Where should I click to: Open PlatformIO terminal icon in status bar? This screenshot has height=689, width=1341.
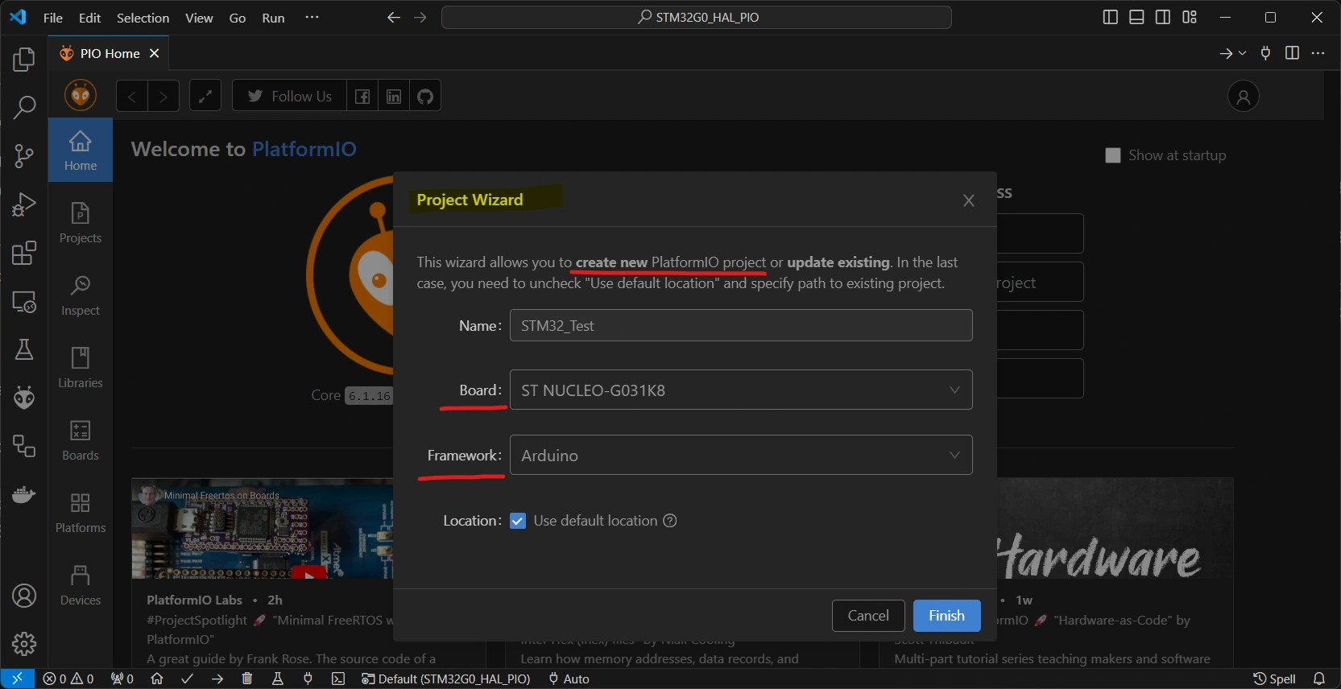[338, 679]
